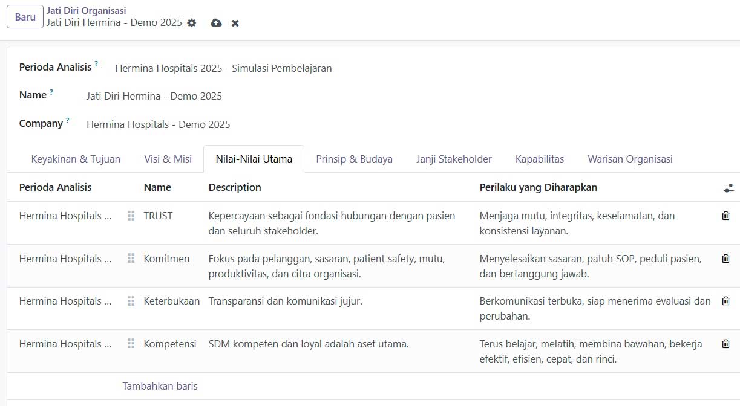
Task: Open the Prinsip & Budaya tab
Action: (354, 159)
